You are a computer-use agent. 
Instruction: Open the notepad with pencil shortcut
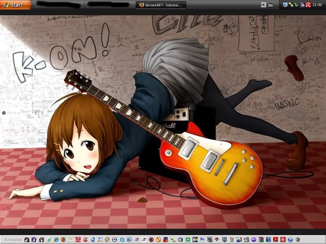(71, 240)
